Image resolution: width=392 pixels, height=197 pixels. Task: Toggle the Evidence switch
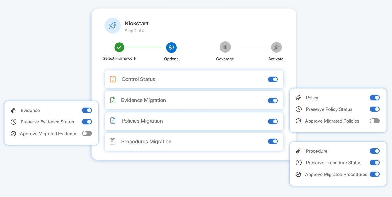click(x=87, y=110)
